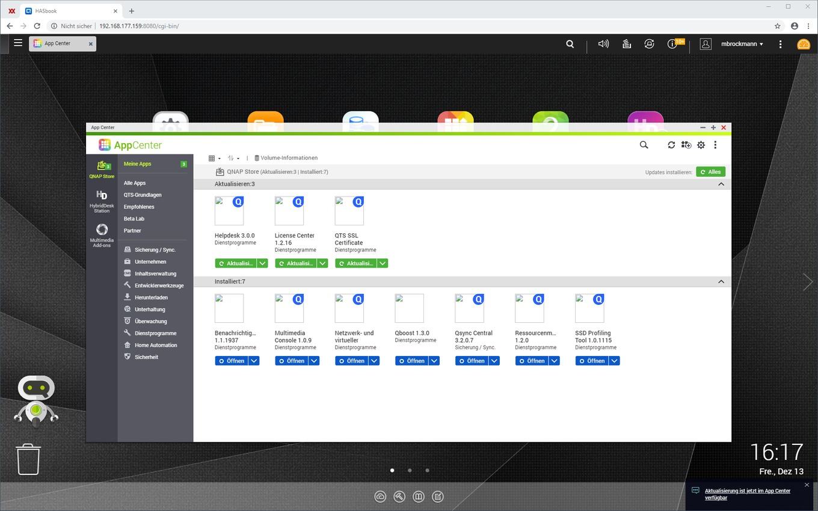Open volume control speaker icon
Viewport: 818px width, 511px height.
pos(603,44)
